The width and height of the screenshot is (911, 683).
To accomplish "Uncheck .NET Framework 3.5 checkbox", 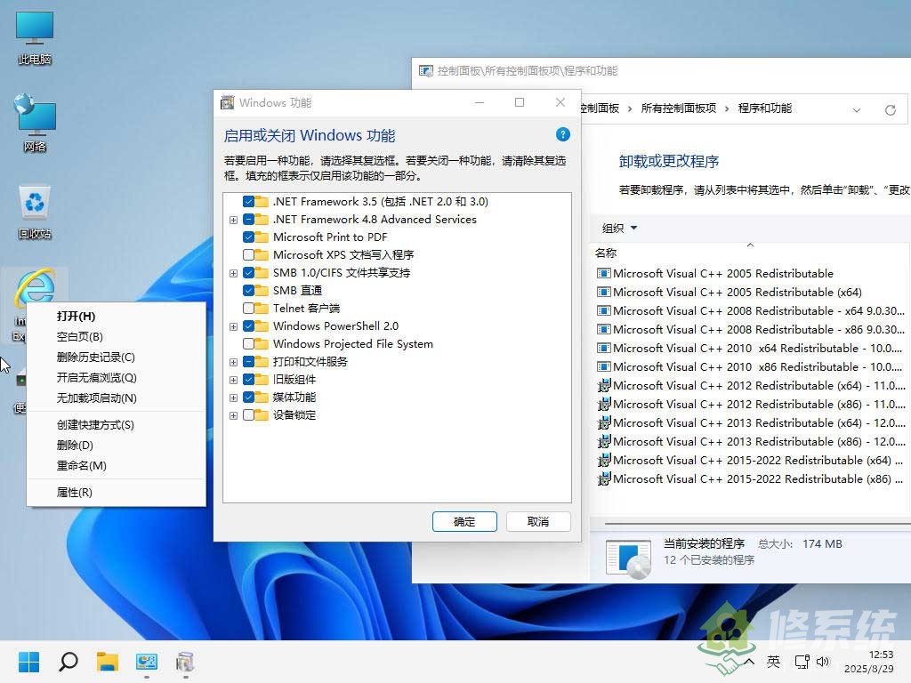I will (x=249, y=202).
